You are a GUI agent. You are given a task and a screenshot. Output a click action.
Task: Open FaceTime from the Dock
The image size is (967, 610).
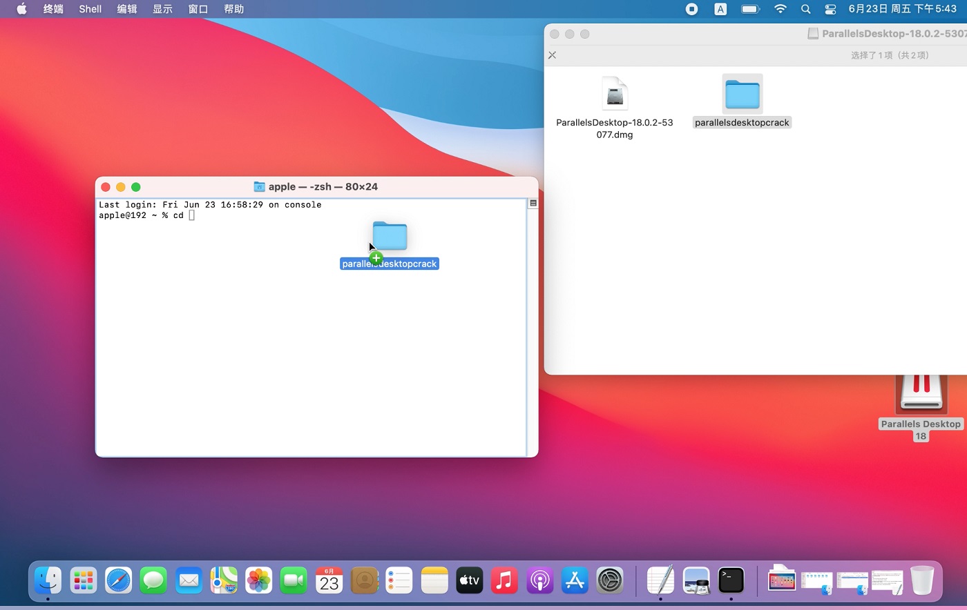click(x=294, y=580)
